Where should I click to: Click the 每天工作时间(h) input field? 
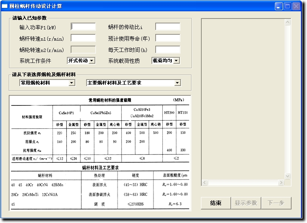(168, 50)
